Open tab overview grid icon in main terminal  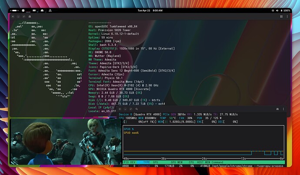281,16
